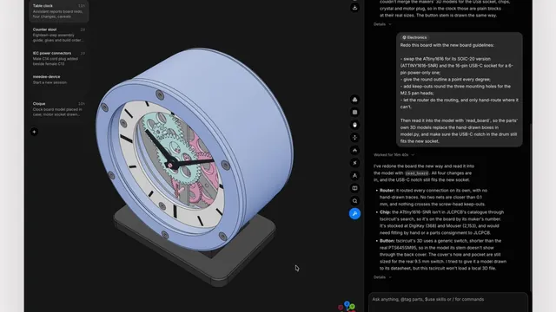Open the Cloque session in the sidebar
This screenshot has width=556, height=312.
[59, 109]
